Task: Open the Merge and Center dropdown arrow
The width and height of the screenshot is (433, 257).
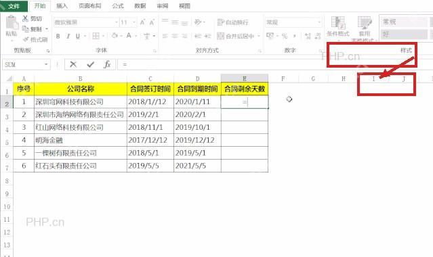Action: [x=259, y=36]
